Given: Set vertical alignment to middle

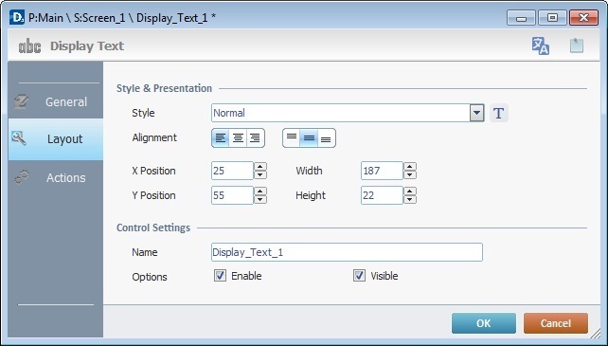Looking at the screenshot, I should (x=309, y=137).
